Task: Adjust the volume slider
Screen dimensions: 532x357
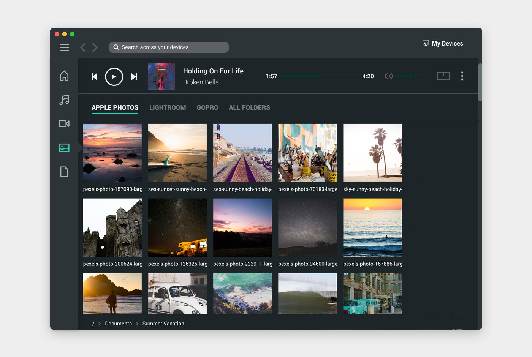Action: point(411,76)
